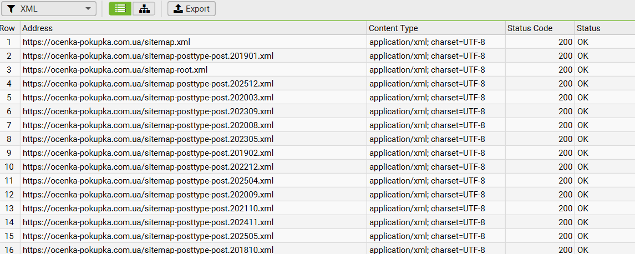Select sitemap-posttype-post.202411.xml address

[148, 222]
